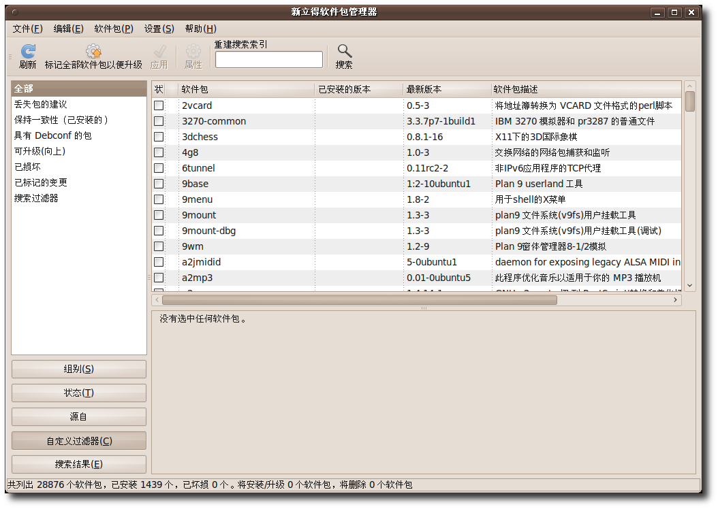Select the 丢失包的建议 filter
The width and height of the screenshot is (718, 509).
(x=79, y=104)
